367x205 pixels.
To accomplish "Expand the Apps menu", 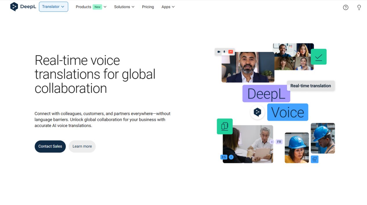I will pyautogui.click(x=168, y=7).
